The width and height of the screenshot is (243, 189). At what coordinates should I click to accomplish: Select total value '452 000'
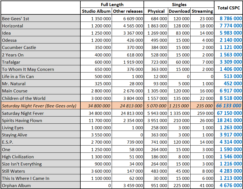tap(233, 84)
